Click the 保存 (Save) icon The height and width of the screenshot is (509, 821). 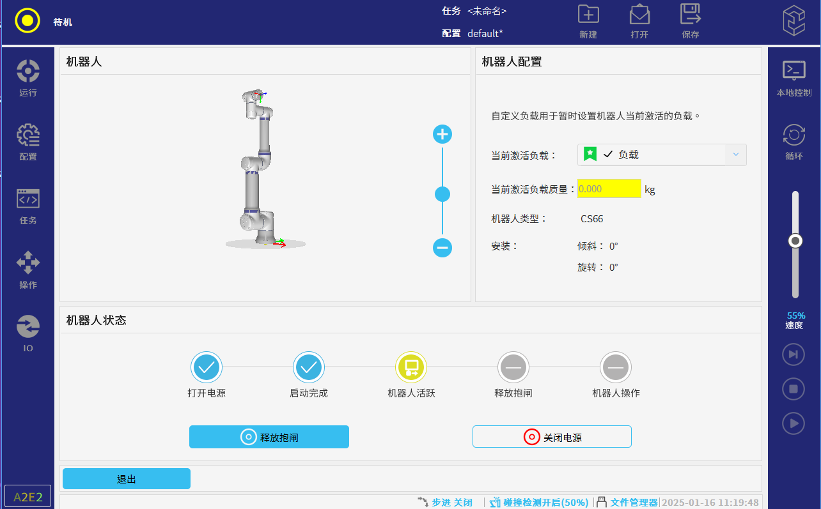690,22
